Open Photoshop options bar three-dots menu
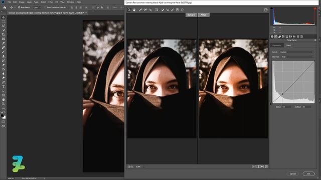Viewport: 321px width, 180px height. pos(115,7)
